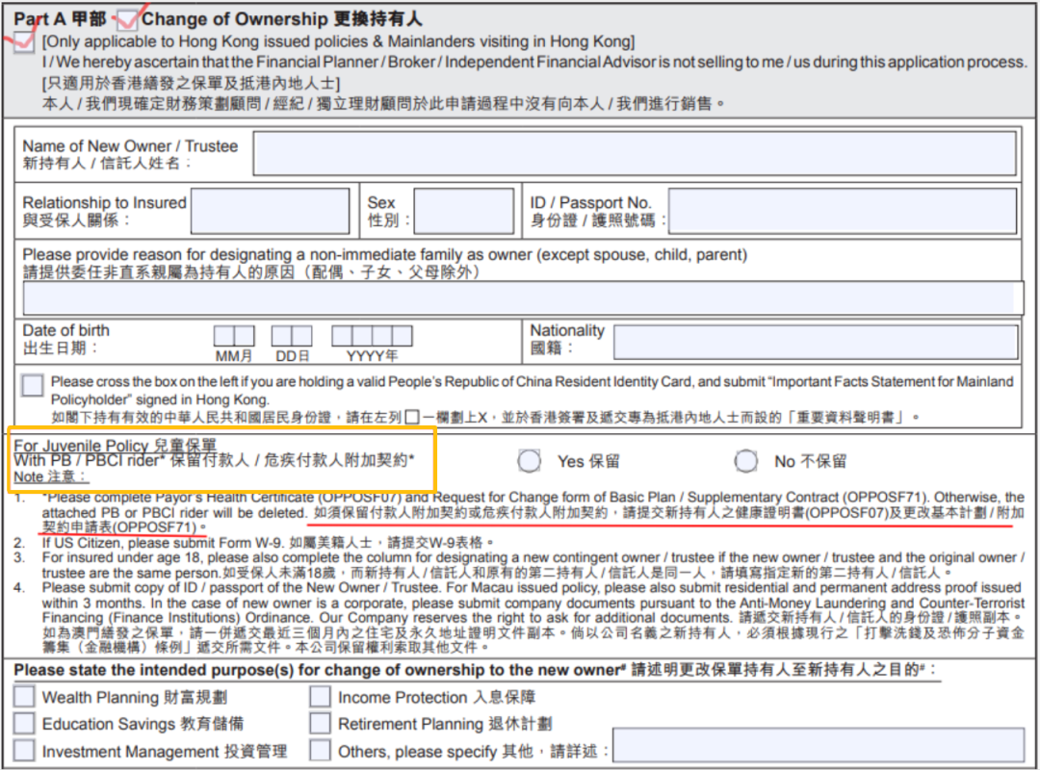Tick the Change of Ownership checkbox

(x=127, y=20)
